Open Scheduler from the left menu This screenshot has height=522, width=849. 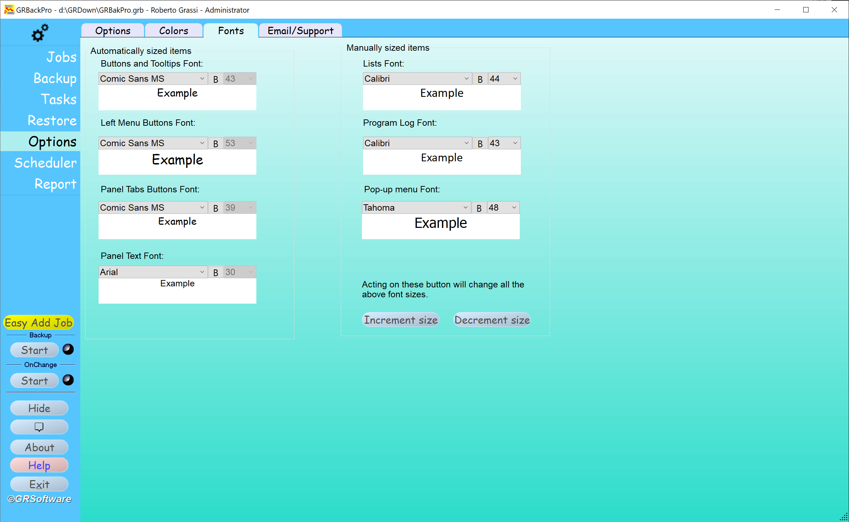coord(45,163)
